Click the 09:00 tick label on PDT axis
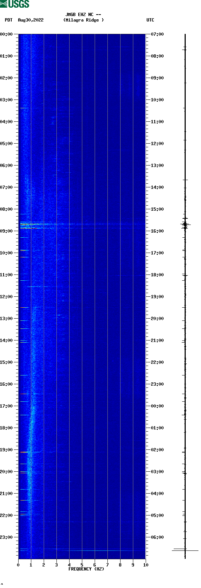Image resolution: width=201 pixels, height=588 pixels. pos(6,231)
